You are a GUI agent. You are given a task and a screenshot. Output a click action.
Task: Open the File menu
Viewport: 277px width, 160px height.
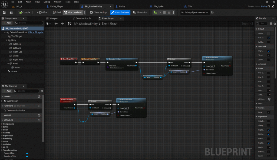coord(12,2)
